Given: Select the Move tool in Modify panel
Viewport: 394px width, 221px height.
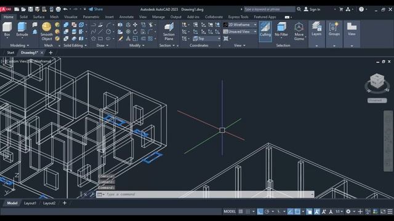Looking at the screenshot, I should click(135, 25).
